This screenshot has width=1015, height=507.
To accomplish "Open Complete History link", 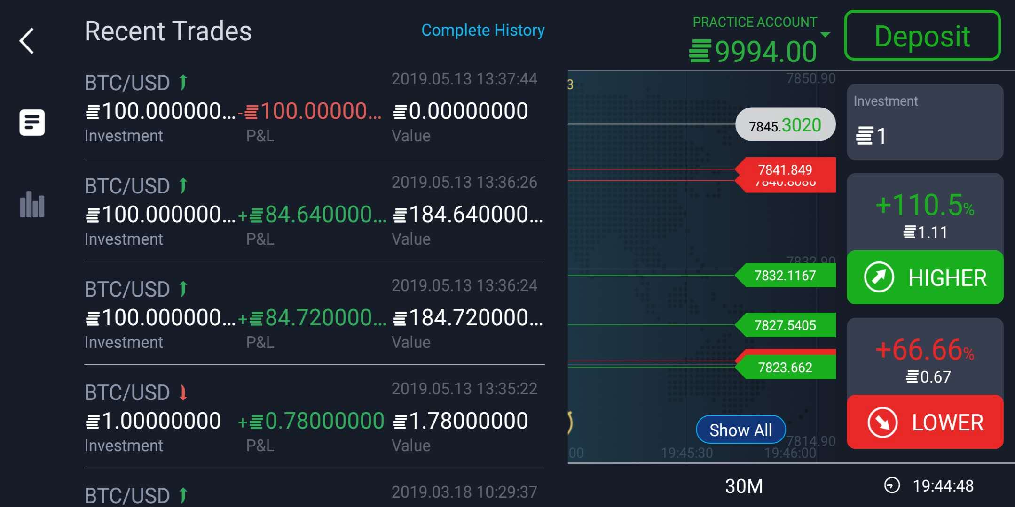I will pos(482,31).
